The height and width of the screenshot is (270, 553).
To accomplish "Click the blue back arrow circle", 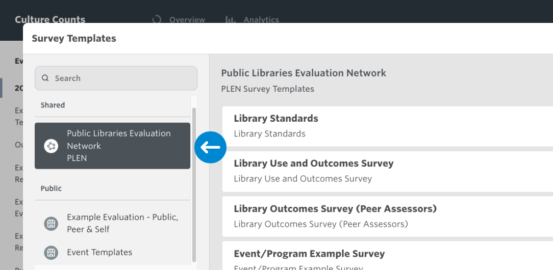I will (x=210, y=148).
